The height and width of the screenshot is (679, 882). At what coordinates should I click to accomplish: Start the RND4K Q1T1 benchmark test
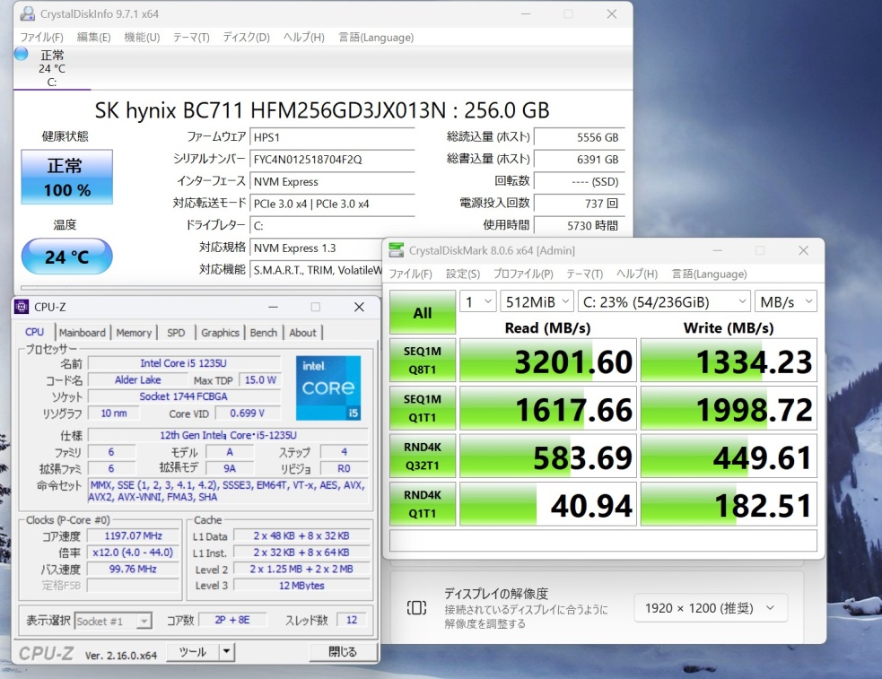pos(423,503)
